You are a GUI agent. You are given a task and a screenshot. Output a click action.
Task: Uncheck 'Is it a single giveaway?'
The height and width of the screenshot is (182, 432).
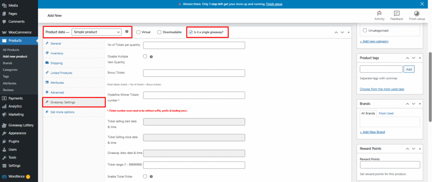pos(191,32)
